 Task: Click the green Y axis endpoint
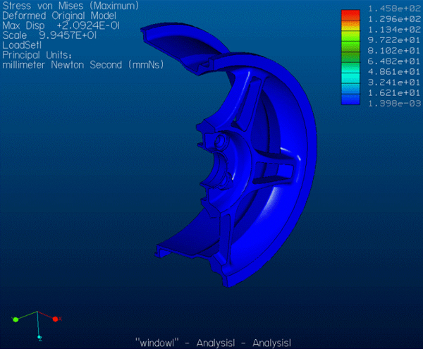(x=15, y=320)
